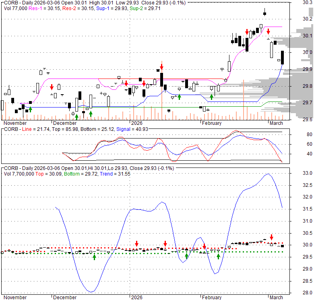
Task: Click the red down arrow in March on the bottom trend chart
Action: [x=271, y=238]
